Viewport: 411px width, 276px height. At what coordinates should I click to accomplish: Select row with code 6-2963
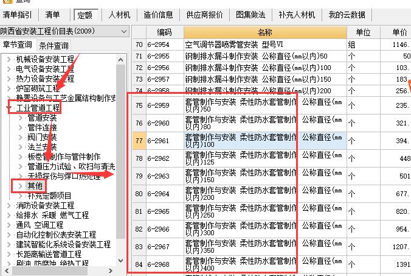click(x=158, y=176)
